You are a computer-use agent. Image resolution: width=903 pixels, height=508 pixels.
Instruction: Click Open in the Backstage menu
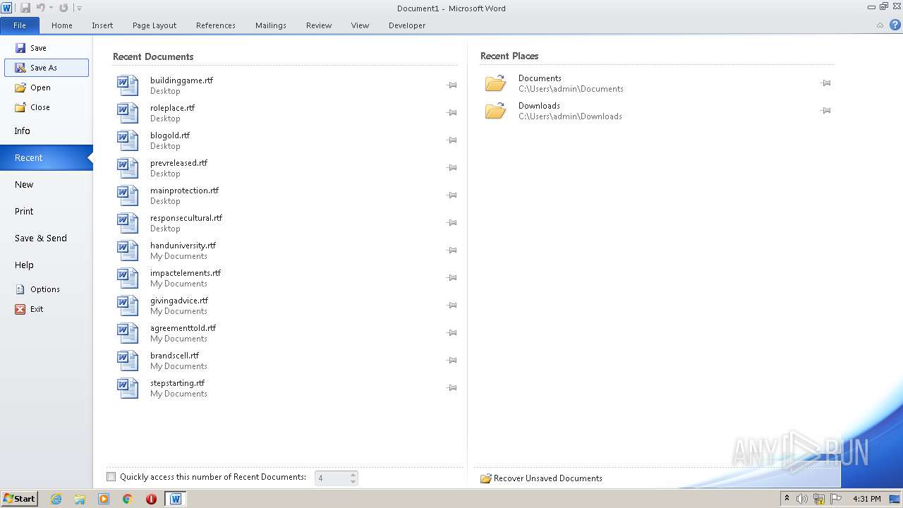click(47, 87)
